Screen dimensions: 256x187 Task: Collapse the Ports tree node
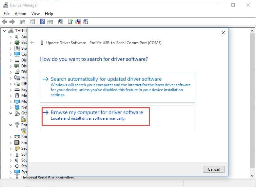point(10,125)
